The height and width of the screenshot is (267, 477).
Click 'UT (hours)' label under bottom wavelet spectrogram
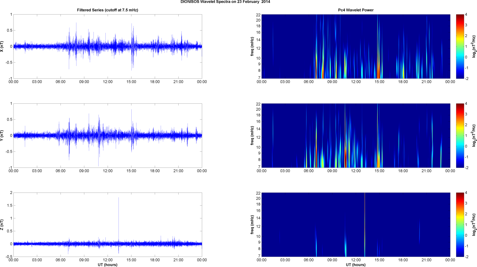click(356, 264)
